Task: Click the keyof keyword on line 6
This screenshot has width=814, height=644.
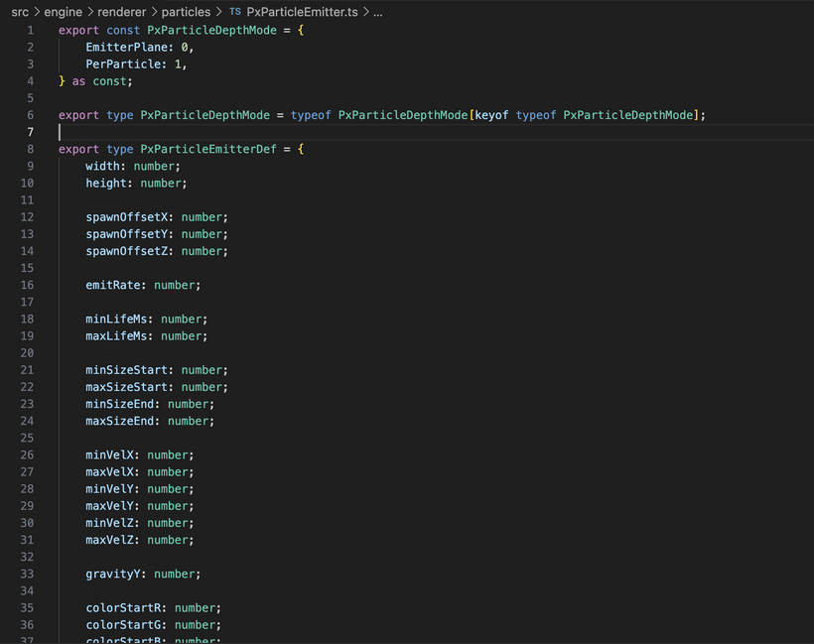Action: point(491,115)
